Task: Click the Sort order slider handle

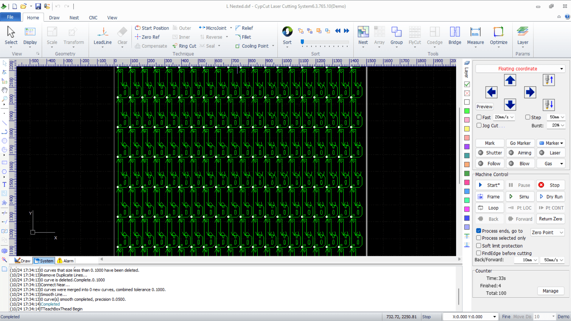Action: tap(302, 42)
